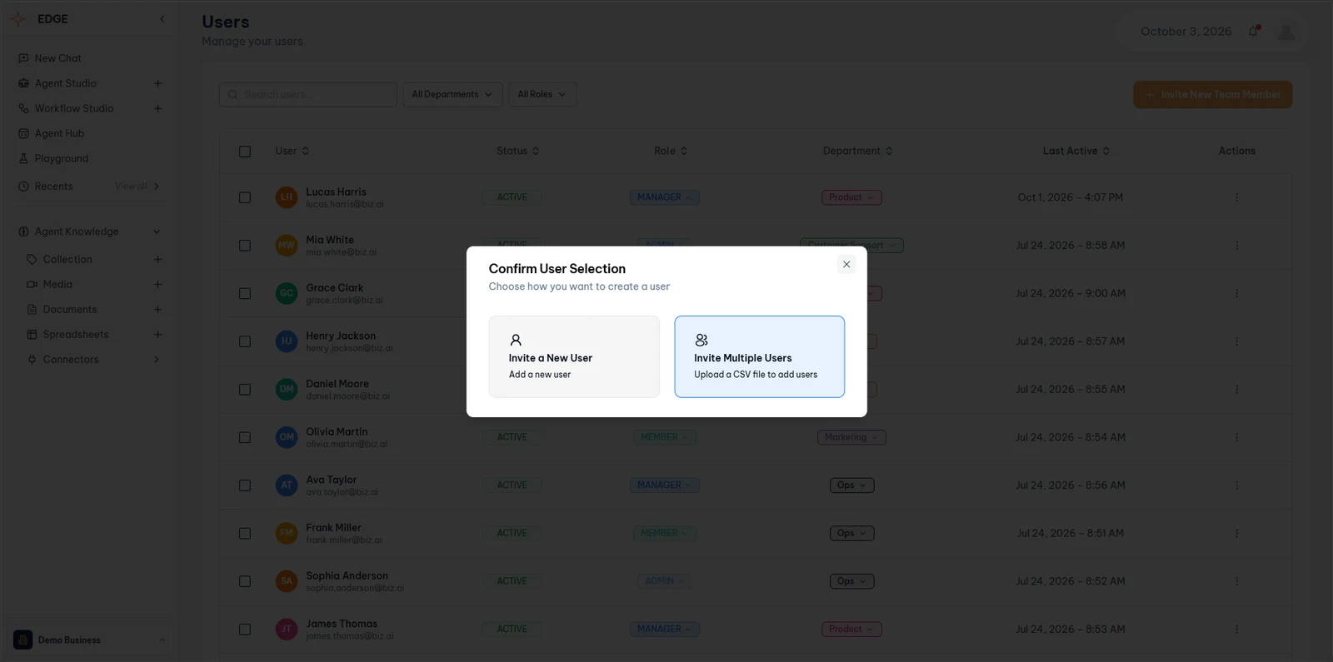
Task: Open the Demo Business workspace switcher
Action: tap(90, 640)
